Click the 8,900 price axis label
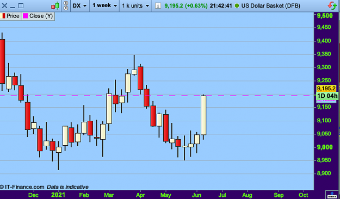This screenshot has height=199, width=340. click(324, 173)
